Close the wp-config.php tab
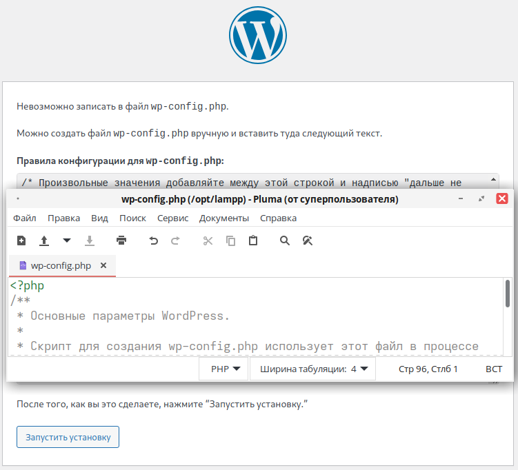 tap(103, 265)
